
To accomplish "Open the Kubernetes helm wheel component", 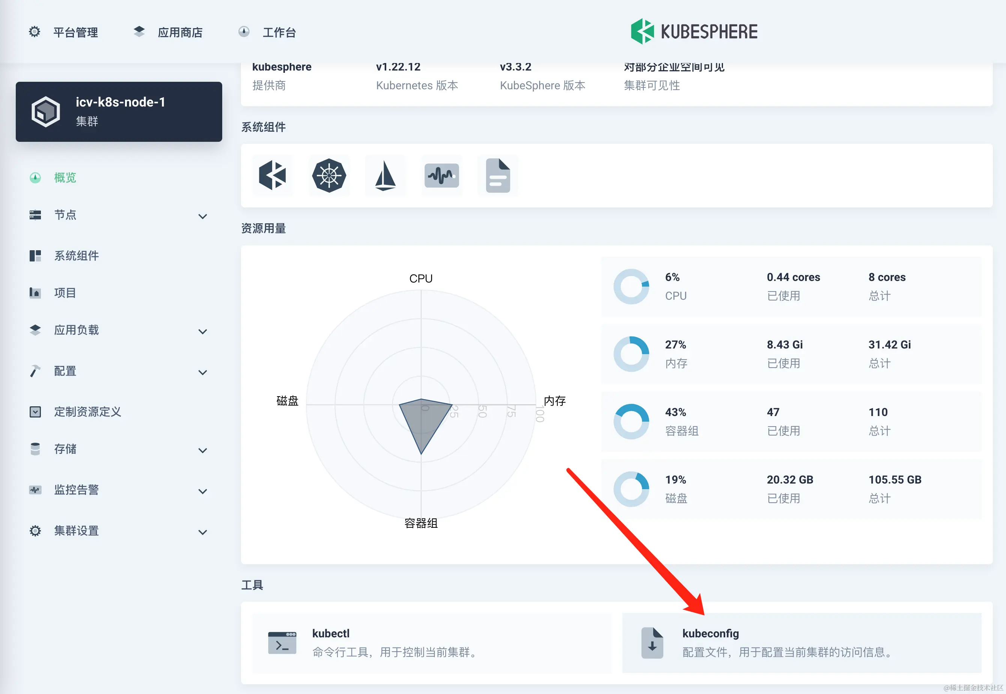I will point(329,175).
